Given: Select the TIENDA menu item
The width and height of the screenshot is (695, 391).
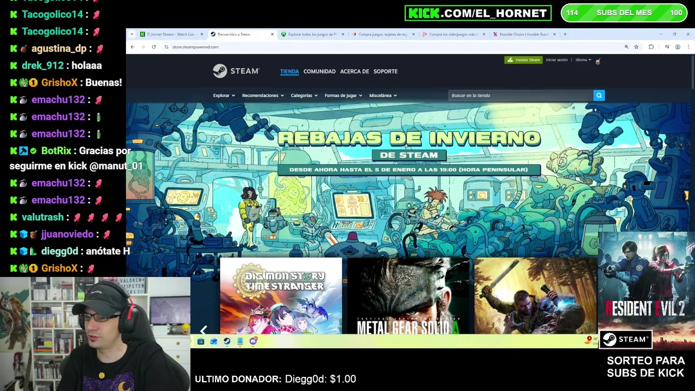Looking at the screenshot, I should (289, 71).
